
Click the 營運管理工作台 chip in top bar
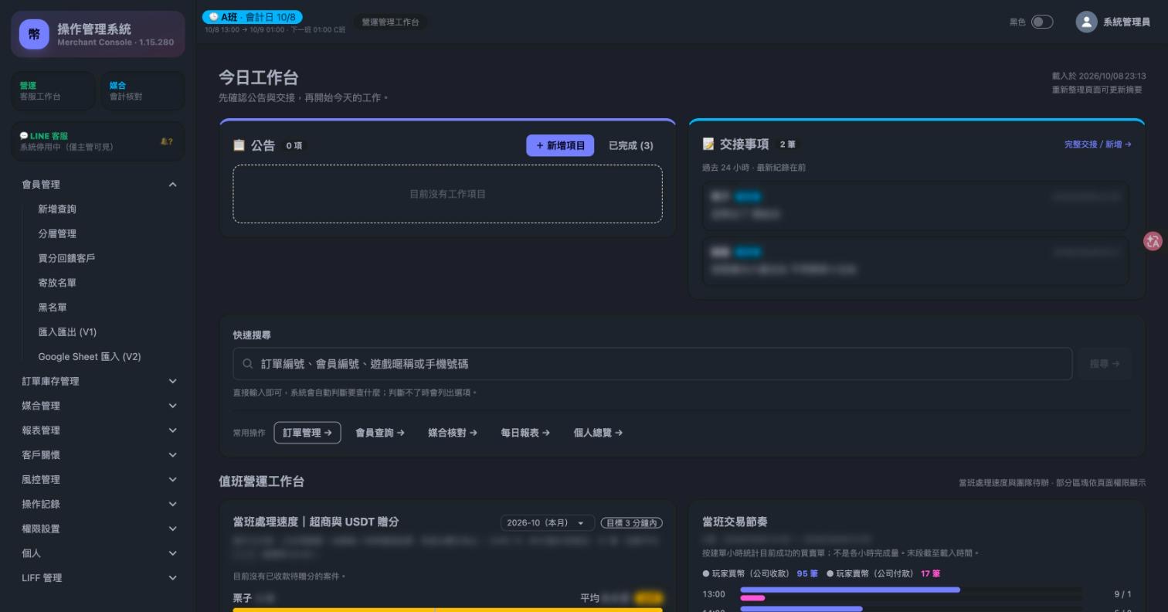[x=390, y=22]
